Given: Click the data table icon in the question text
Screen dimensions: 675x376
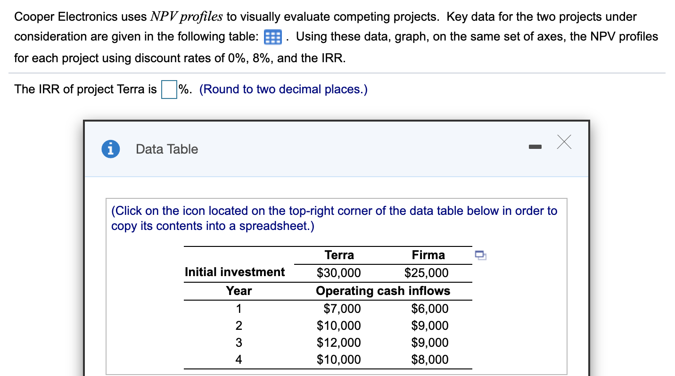Looking at the screenshot, I should coord(272,37).
